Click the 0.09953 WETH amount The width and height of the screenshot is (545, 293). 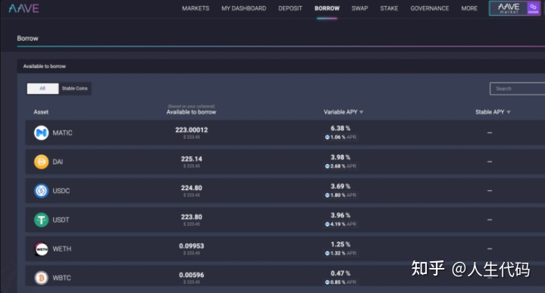click(x=192, y=246)
